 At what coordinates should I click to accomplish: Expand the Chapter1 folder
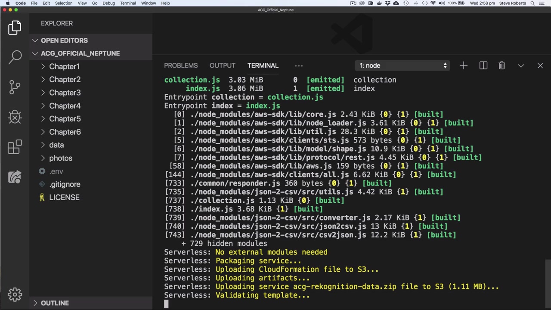coord(64,67)
